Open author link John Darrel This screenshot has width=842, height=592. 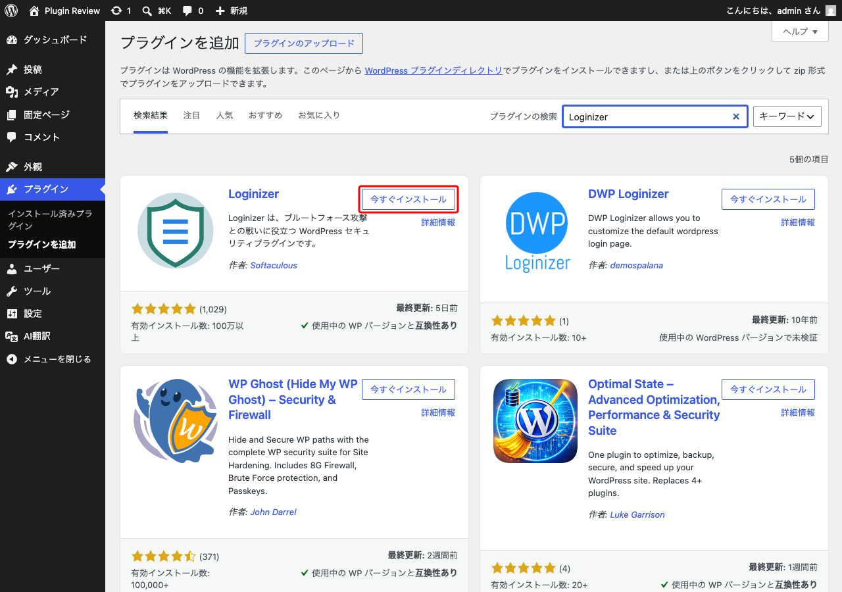point(274,512)
